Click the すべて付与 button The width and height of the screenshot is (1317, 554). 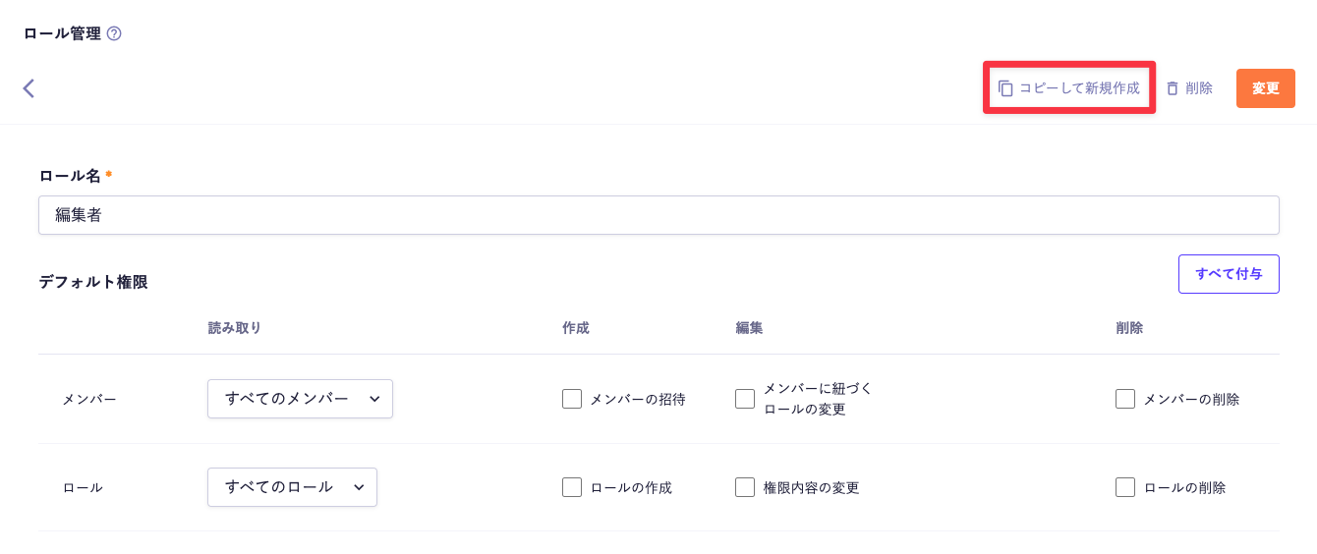point(1229,274)
